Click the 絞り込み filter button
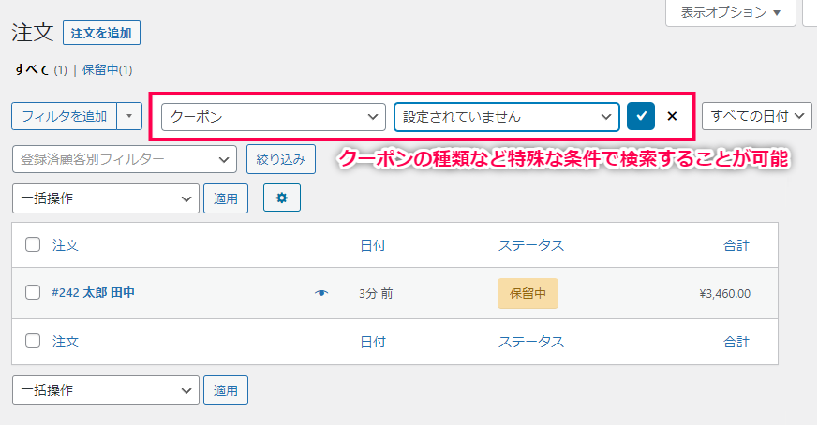Viewport: 818px width, 425px height. 281,159
